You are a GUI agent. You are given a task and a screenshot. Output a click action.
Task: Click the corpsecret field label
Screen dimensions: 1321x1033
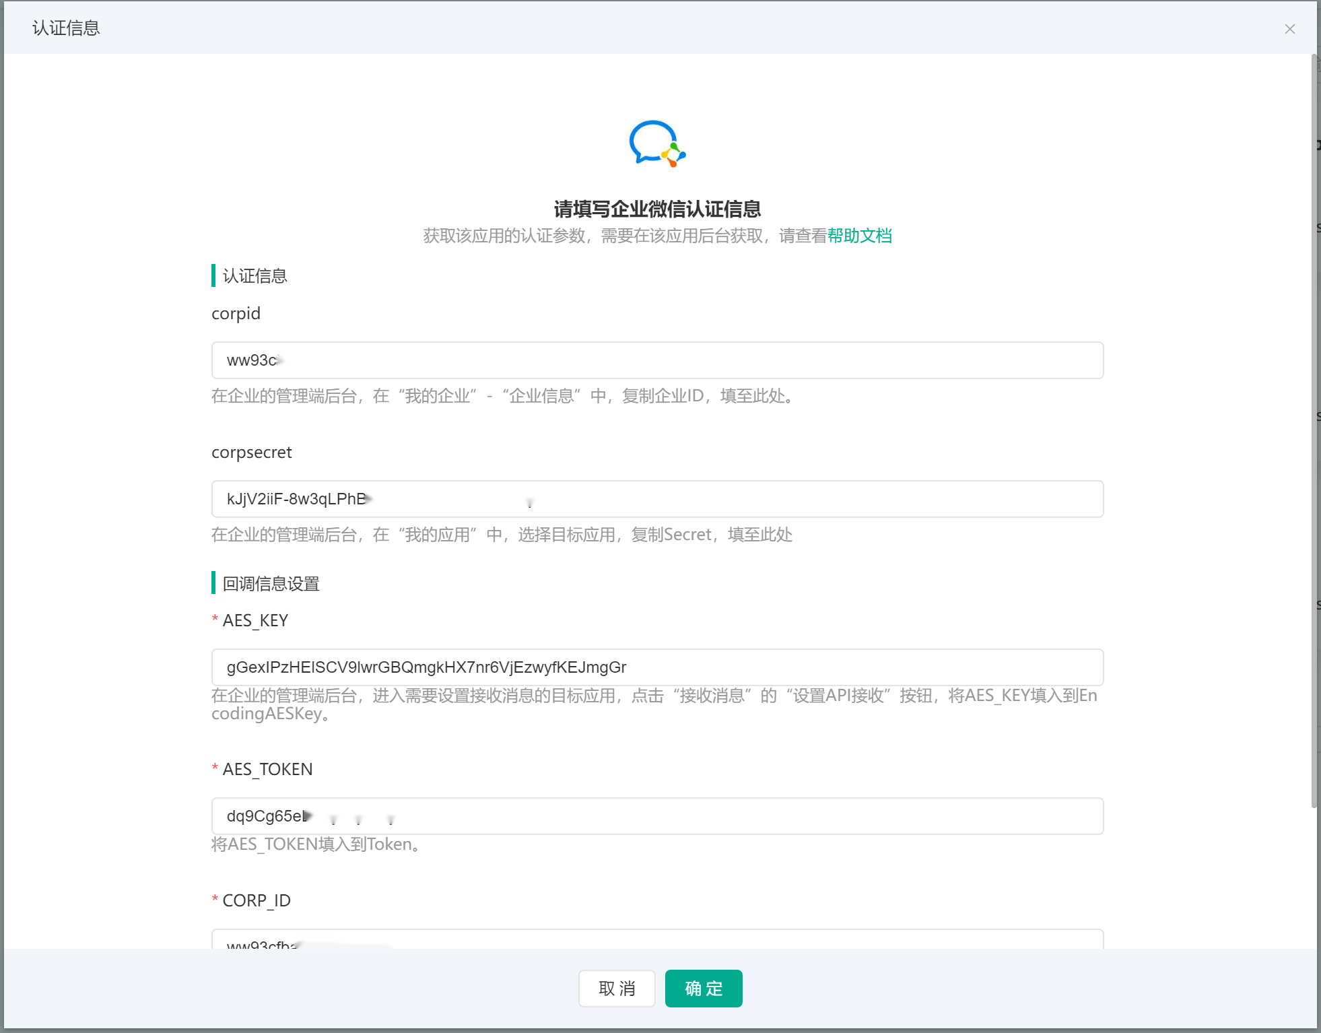tap(252, 453)
